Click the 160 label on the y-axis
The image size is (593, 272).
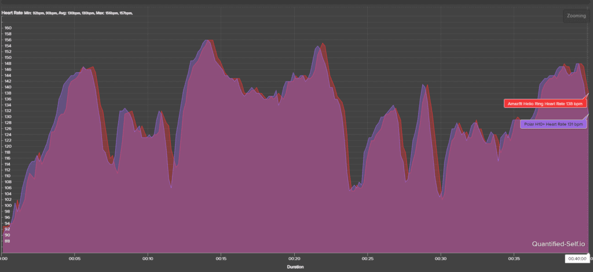tap(8, 28)
